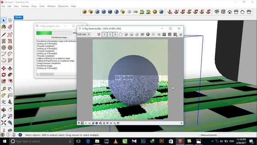Pick the Rotate tool
This screenshot has height=145, width=257.
[x=4, y=75]
